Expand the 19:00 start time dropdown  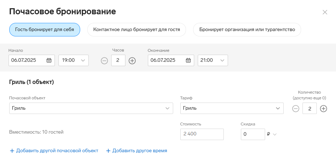[x=73, y=60]
